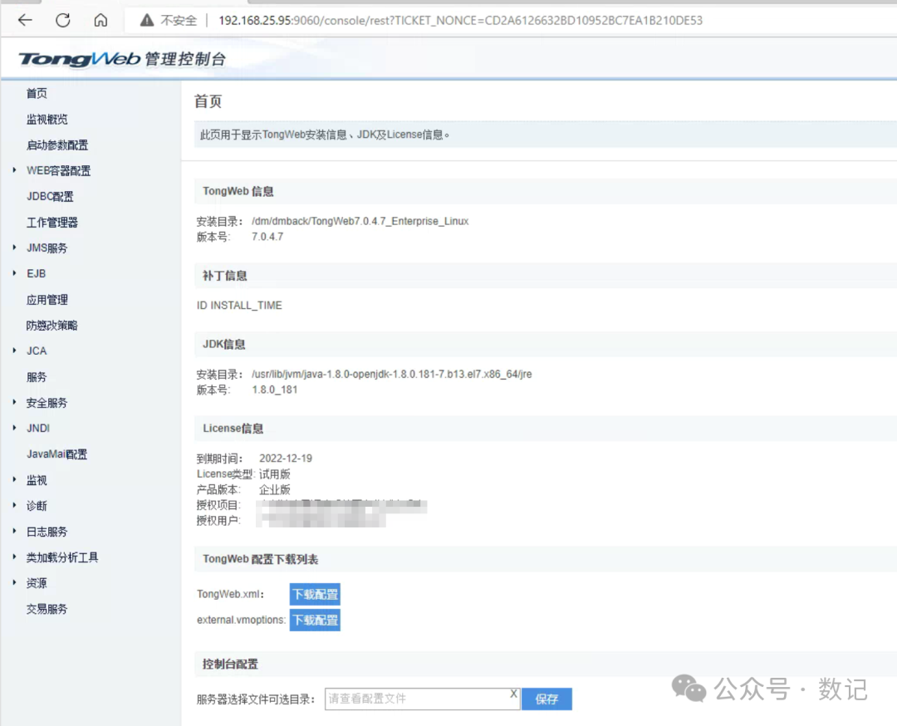The image size is (897, 726).
Task: Select the 资源 tree item
Action: pyautogui.click(x=37, y=583)
